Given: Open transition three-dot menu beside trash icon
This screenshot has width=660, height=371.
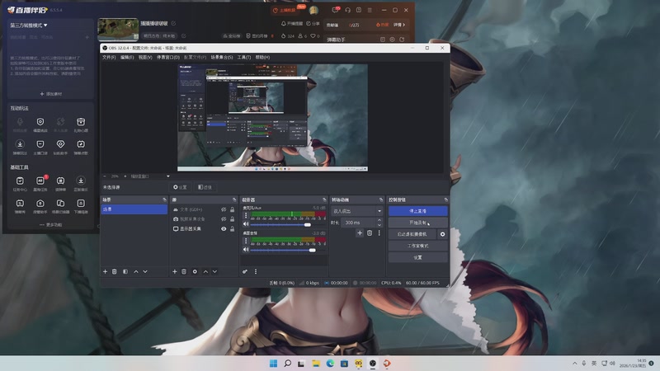Looking at the screenshot, I should tap(379, 233).
